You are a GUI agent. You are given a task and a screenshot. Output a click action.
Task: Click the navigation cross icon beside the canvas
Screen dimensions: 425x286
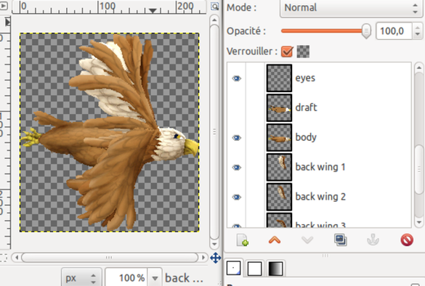click(216, 258)
